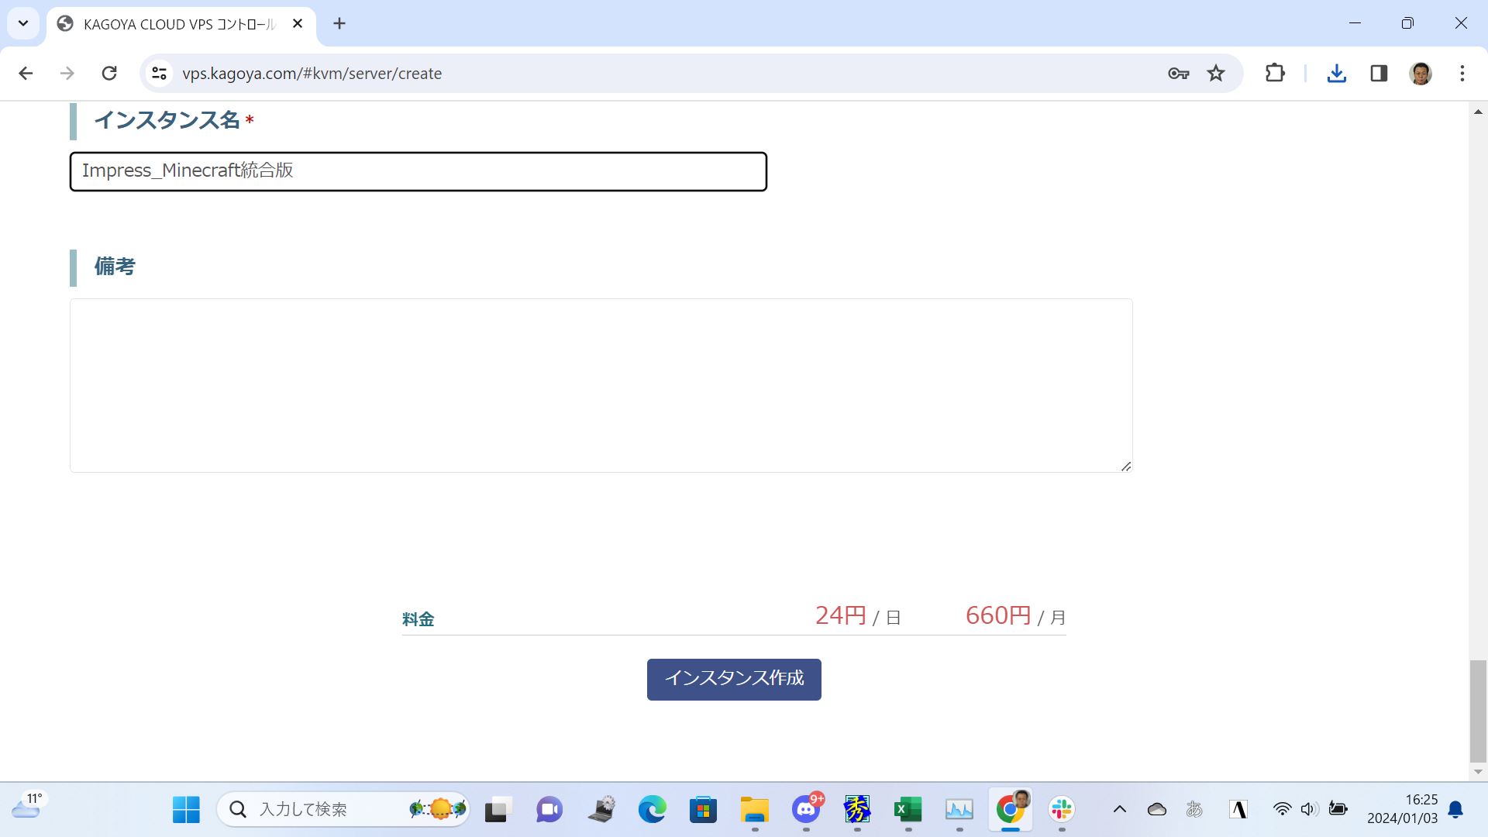Open Chrome downloads icon

coord(1336,73)
